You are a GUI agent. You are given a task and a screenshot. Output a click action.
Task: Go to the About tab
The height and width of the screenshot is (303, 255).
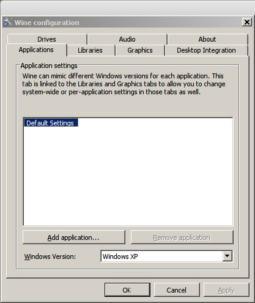(x=207, y=39)
